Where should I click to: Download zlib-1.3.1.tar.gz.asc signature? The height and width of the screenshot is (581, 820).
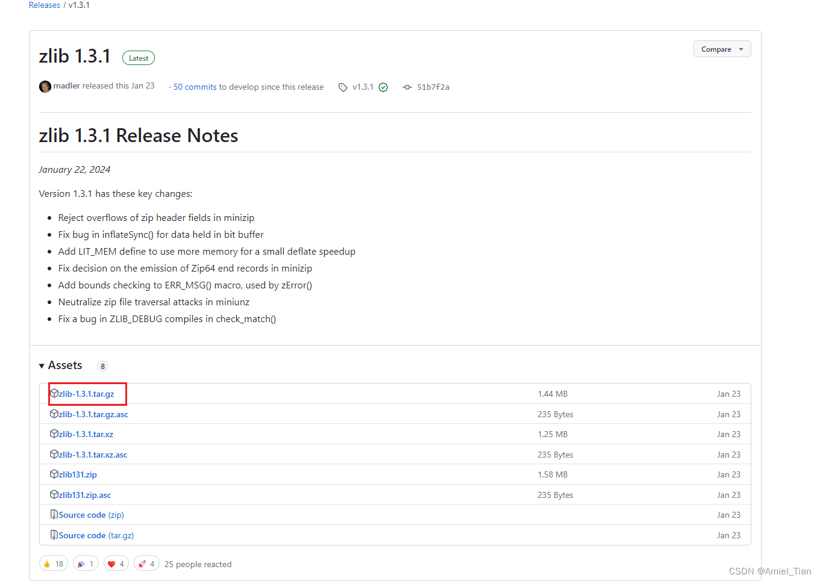tap(93, 414)
